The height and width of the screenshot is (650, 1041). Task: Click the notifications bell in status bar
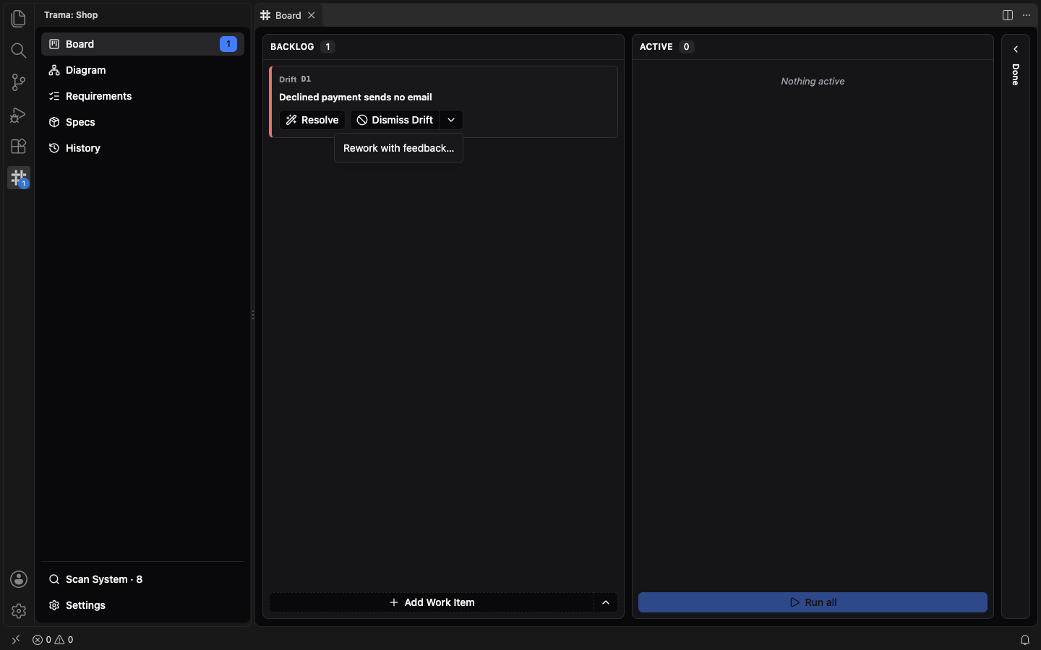[x=1025, y=640]
